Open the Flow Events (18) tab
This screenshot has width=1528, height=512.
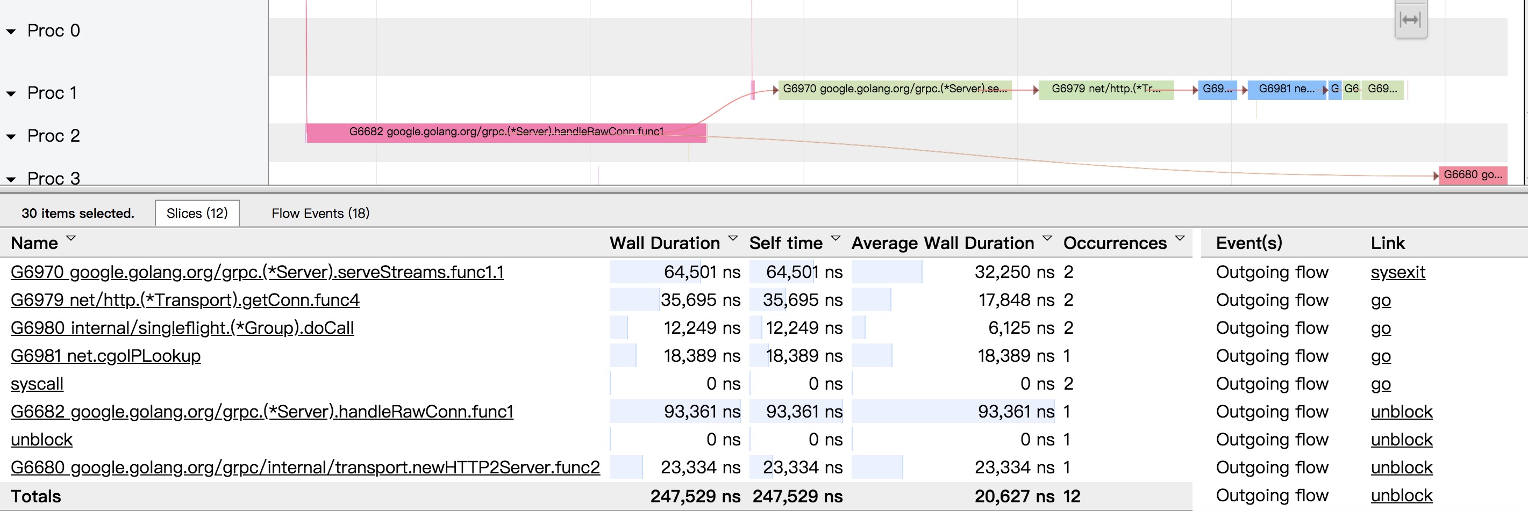320,213
